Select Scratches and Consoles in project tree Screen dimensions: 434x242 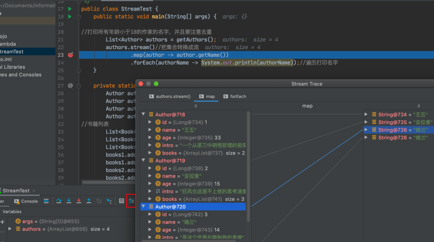(x=21, y=75)
